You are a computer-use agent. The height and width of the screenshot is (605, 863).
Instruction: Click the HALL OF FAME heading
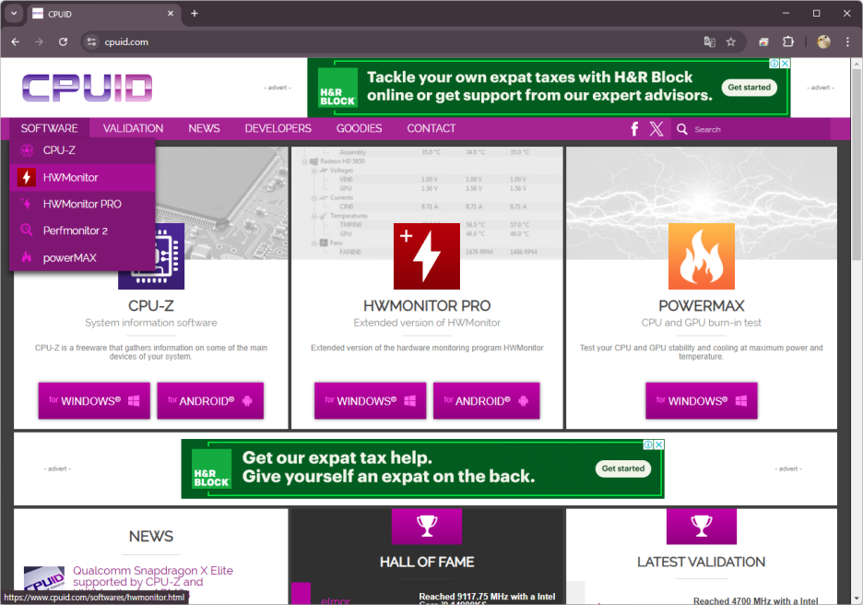click(x=427, y=562)
